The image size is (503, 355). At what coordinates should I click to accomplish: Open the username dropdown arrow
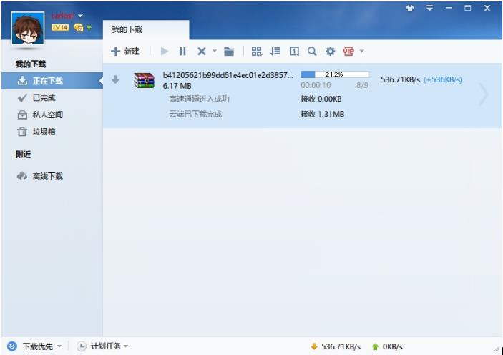80,16
